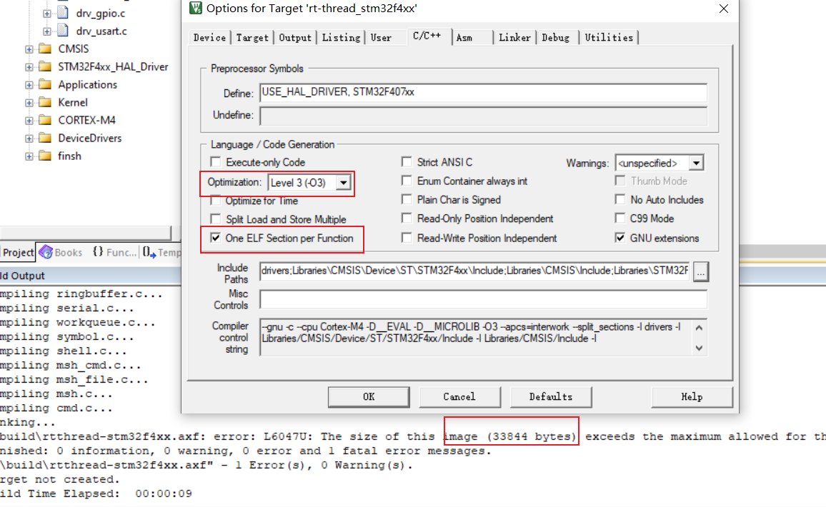
Task: Expand the Kernel group
Action: pos(29,104)
